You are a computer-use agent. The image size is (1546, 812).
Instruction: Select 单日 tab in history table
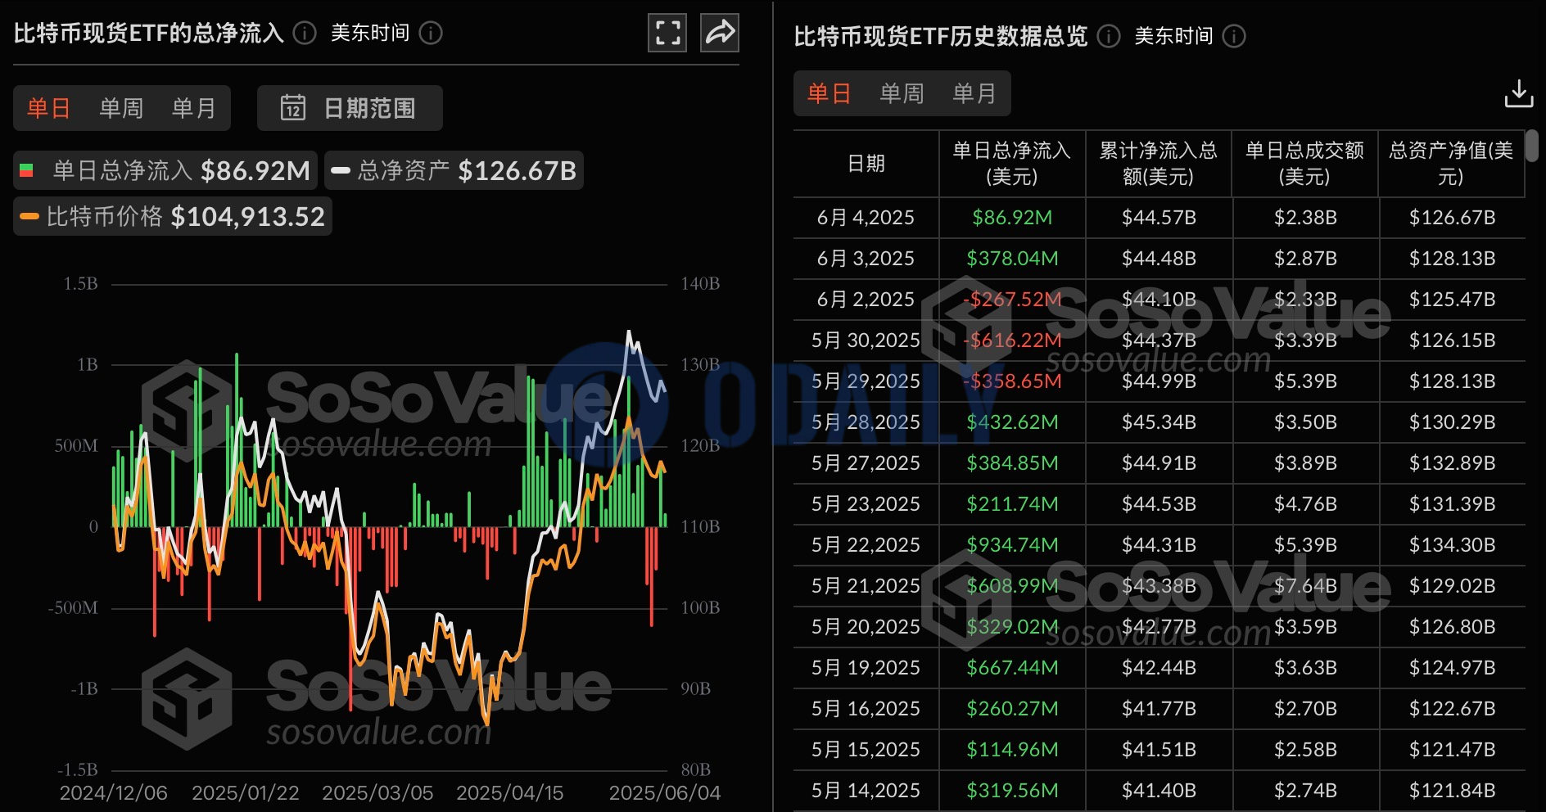[x=829, y=93]
